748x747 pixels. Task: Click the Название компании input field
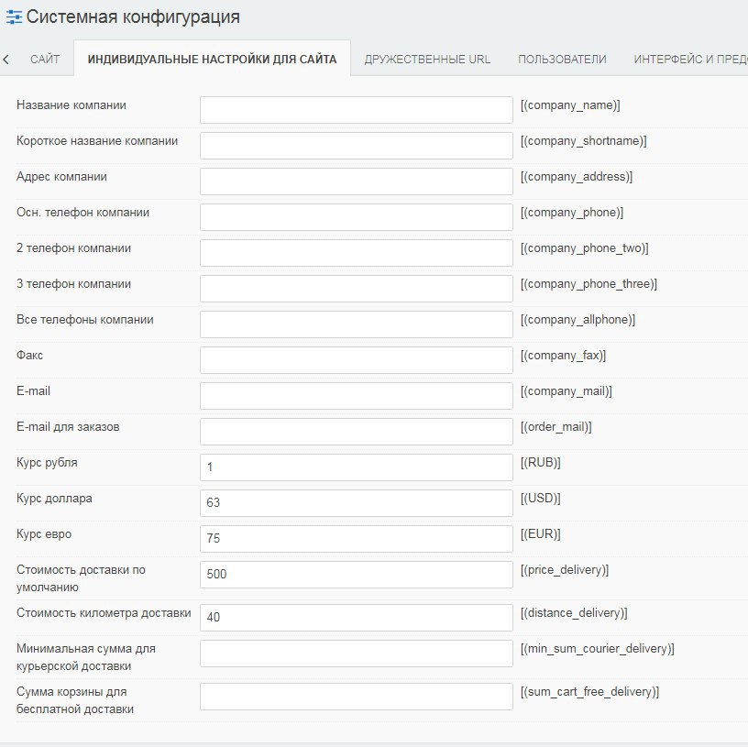pos(356,110)
